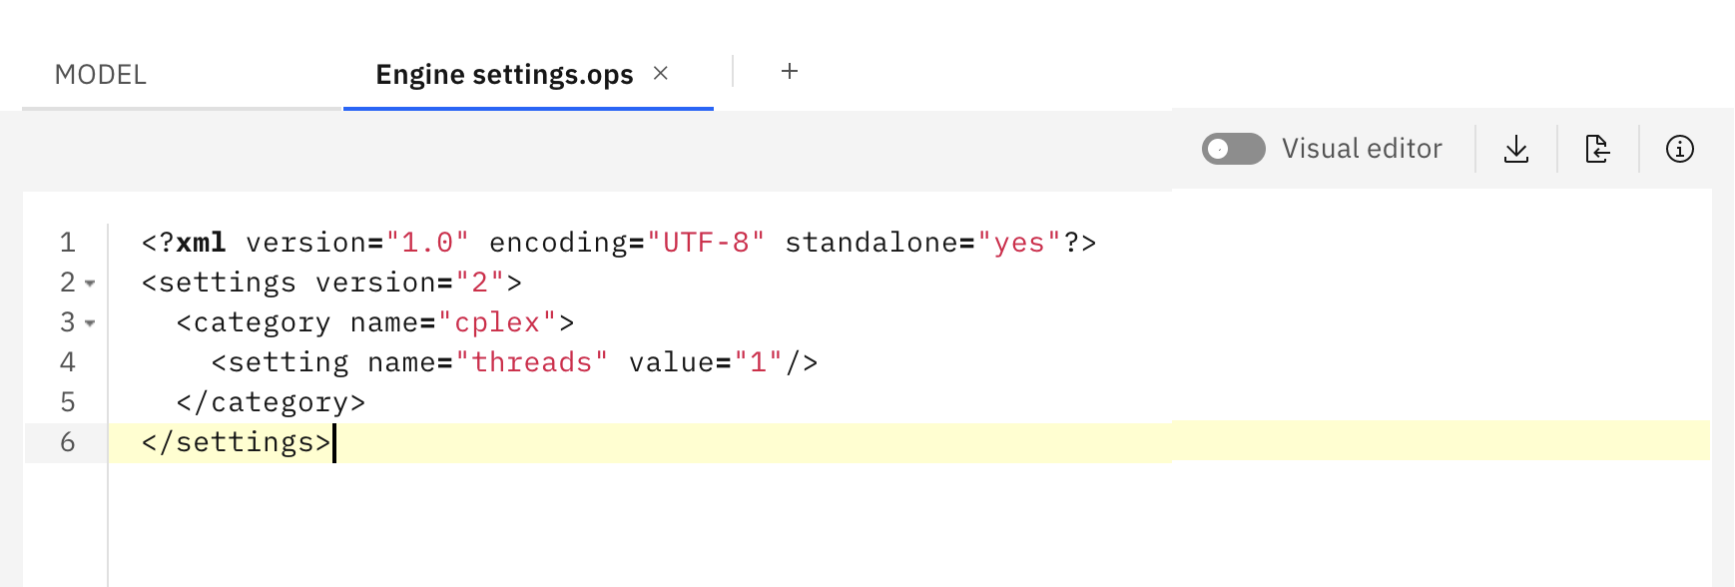Click the settings version "2" value
The width and height of the screenshot is (1735, 587).
coord(480,283)
